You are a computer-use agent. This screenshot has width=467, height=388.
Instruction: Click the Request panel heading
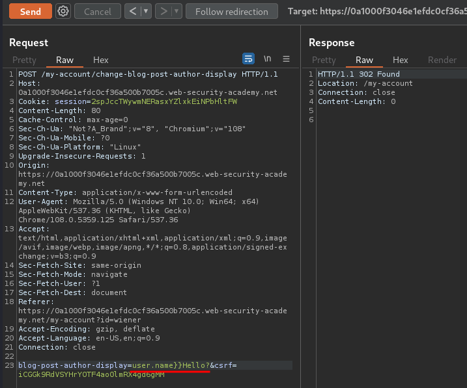[x=29, y=42]
